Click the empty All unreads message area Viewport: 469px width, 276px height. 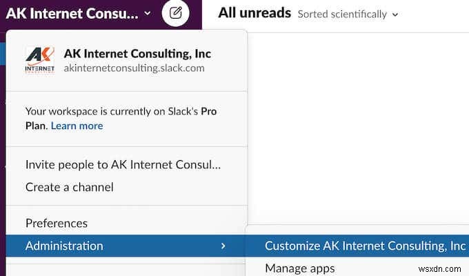pyautogui.click(x=359, y=124)
